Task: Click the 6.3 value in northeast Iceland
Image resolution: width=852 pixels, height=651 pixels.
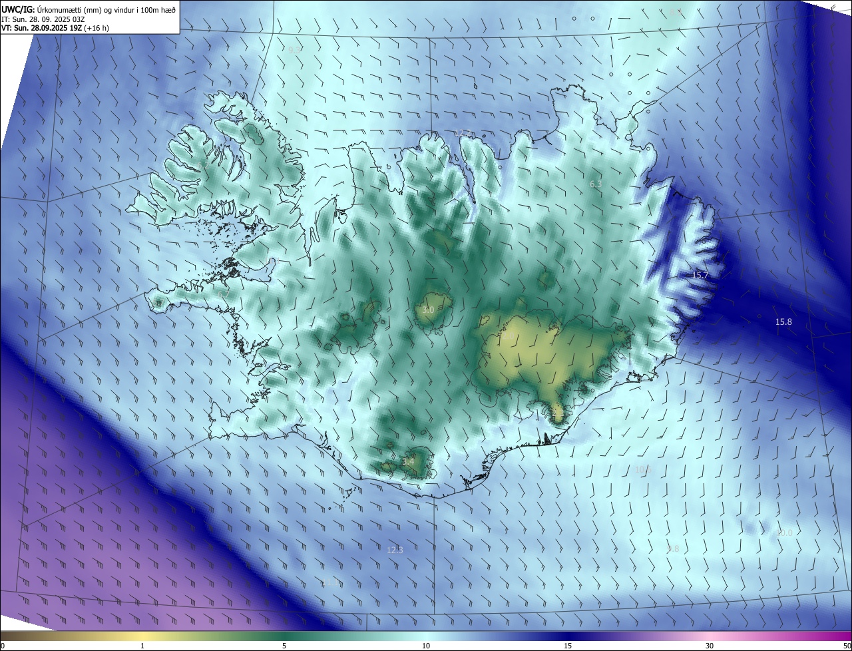Action: point(596,184)
